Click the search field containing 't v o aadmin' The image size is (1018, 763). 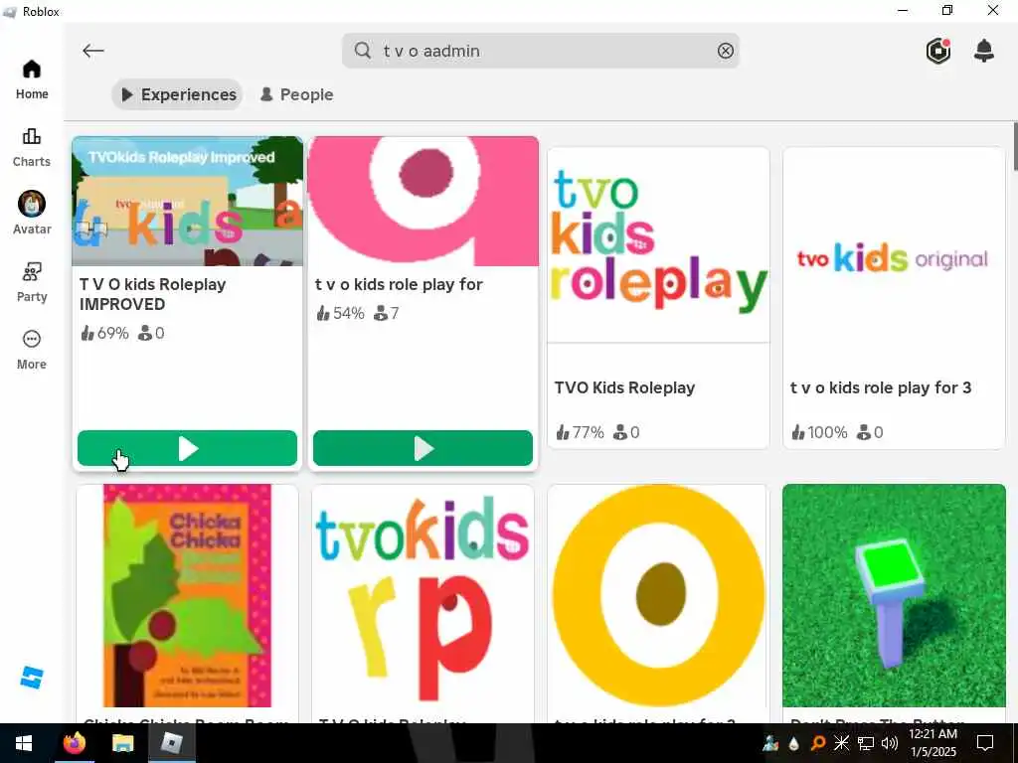click(x=540, y=51)
